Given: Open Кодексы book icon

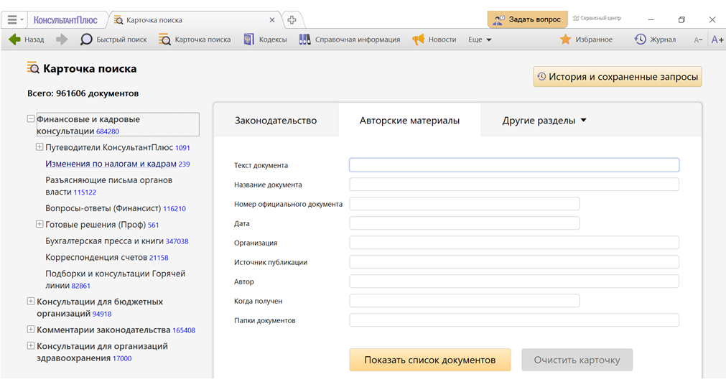Looking at the screenshot, I should click(x=249, y=39).
